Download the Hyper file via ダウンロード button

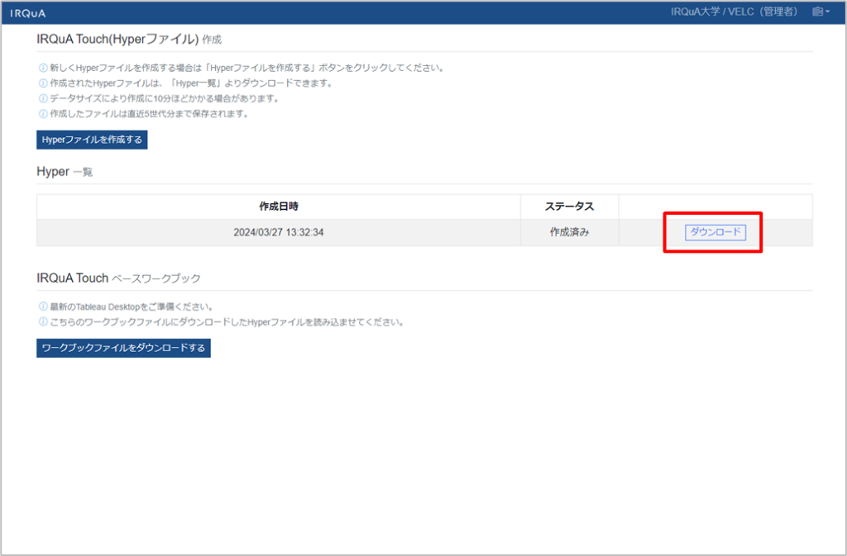715,232
